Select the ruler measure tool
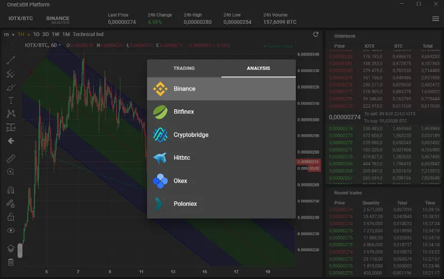This screenshot has height=279, width=444. coord(11,159)
